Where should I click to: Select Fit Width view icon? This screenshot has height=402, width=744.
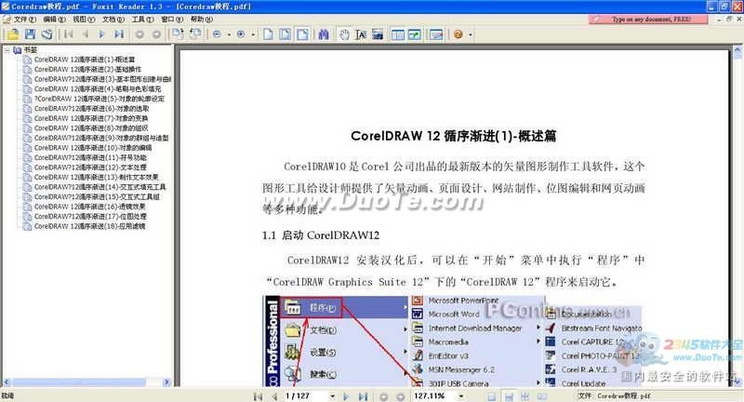tap(302, 34)
